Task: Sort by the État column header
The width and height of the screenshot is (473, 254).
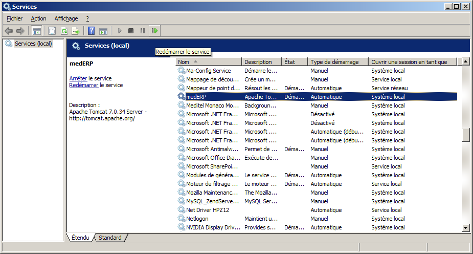Action: pos(295,61)
